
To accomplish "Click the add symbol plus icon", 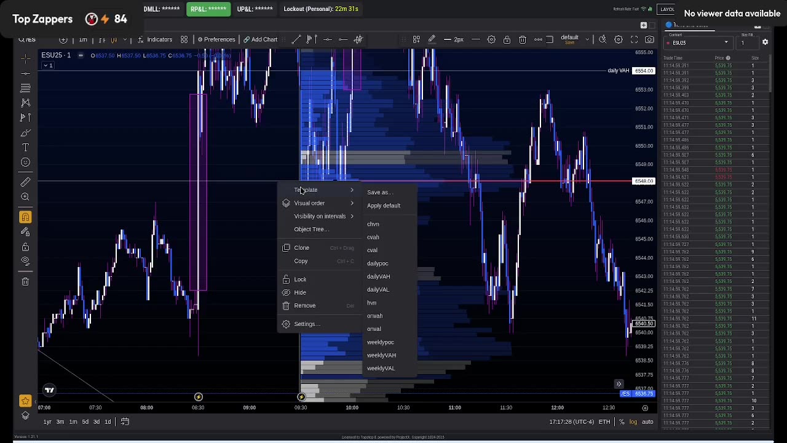I will click(63, 39).
